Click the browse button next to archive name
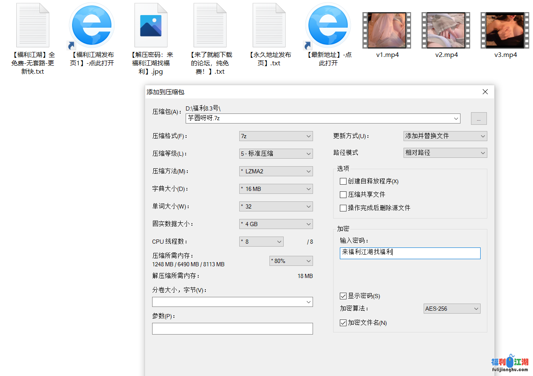The width and height of the screenshot is (533, 376). tap(479, 118)
